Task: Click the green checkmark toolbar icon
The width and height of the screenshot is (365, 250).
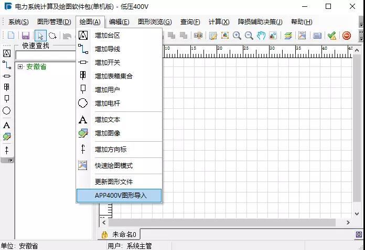Action: [332, 36]
